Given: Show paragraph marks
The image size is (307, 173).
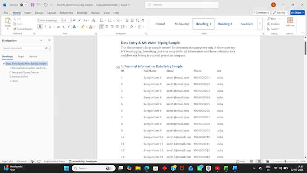Looking at the screenshot, I should coord(143,20).
